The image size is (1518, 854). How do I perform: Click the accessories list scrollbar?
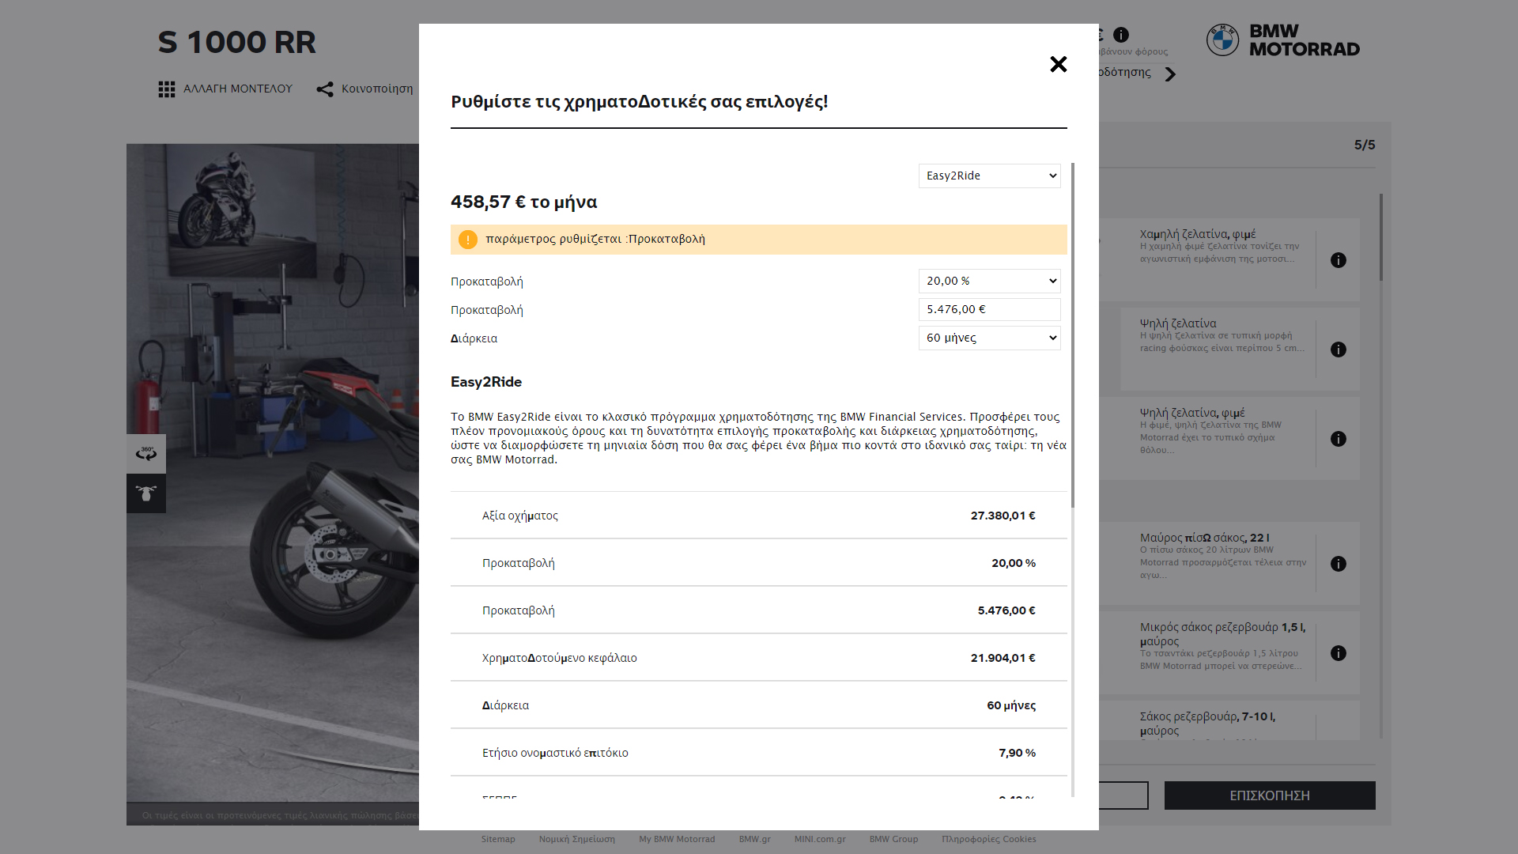pyautogui.click(x=1381, y=237)
